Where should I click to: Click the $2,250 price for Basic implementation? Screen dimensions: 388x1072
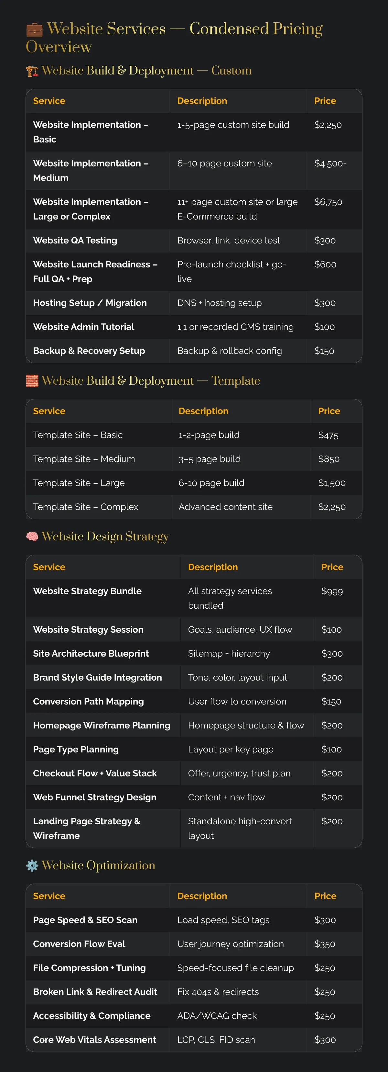click(x=328, y=125)
